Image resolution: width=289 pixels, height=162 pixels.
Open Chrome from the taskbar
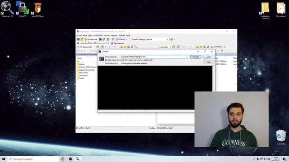pyautogui.click(x=63, y=159)
